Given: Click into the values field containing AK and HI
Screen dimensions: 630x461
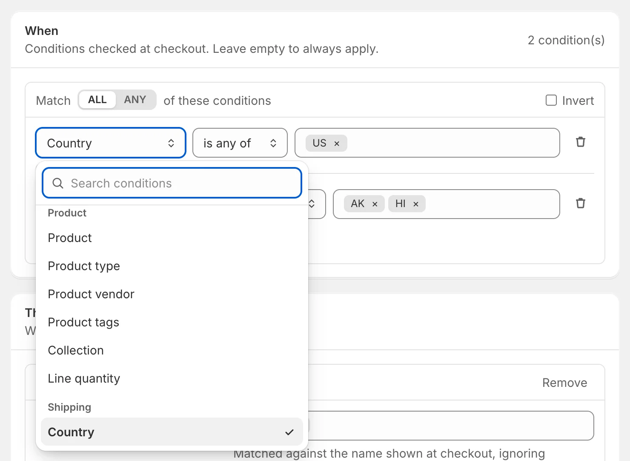Looking at the screenshot, I should 446,204.
